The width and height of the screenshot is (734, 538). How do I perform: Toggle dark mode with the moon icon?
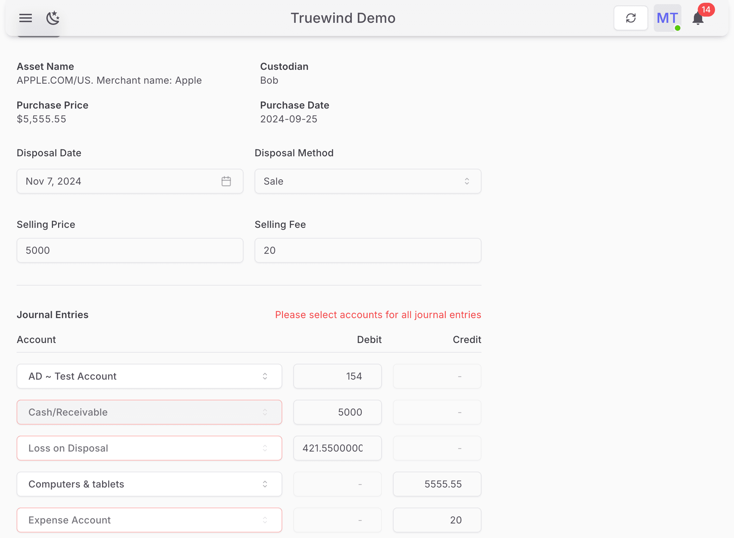click(53, 18)
